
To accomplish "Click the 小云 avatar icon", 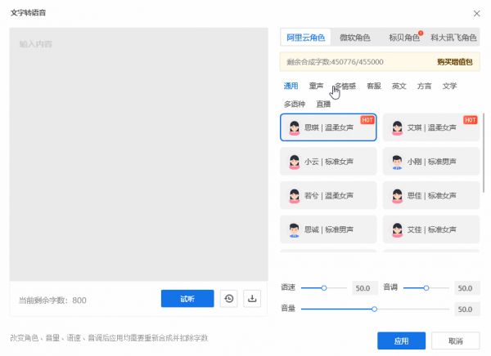I will [x=295, y=162].
